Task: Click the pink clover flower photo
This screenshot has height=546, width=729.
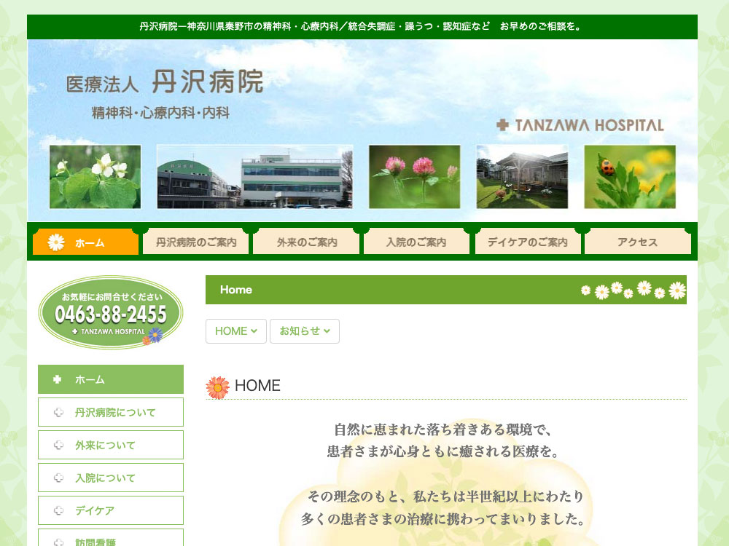Action: tap(414, 177)
